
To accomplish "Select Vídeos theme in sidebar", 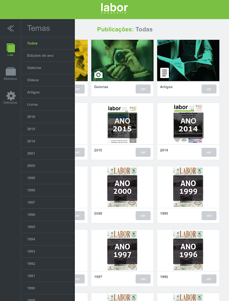I will pos(48,80).
